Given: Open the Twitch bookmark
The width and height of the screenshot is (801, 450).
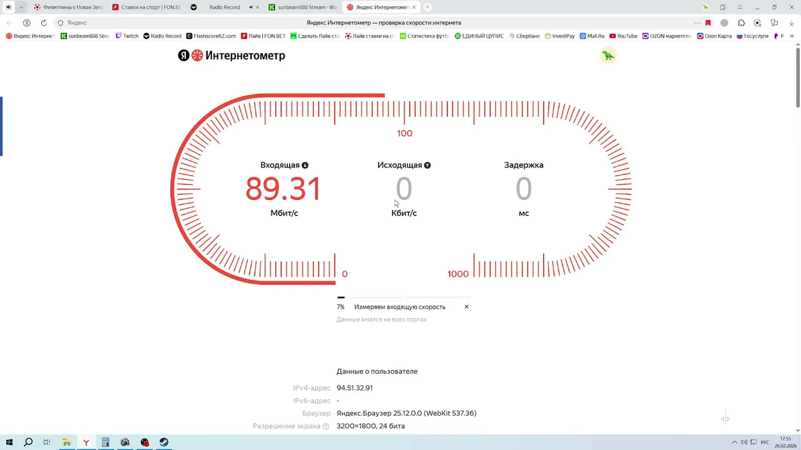Looking at the screenshot, I should pos(126,36).
